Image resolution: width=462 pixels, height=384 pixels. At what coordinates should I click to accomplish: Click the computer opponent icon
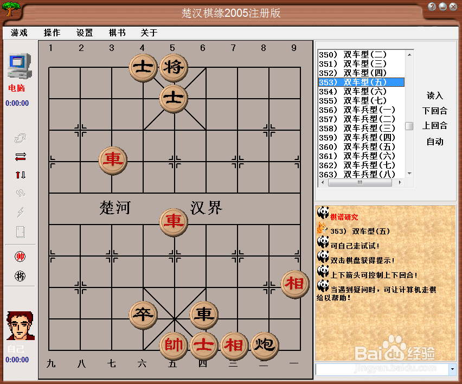(20, 66)
